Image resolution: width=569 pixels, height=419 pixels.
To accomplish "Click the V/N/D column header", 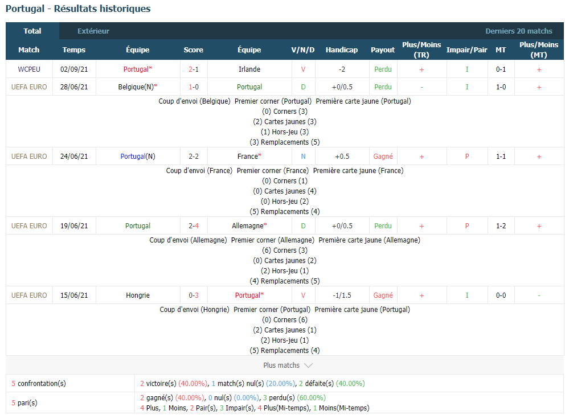I will click(303, 50).
